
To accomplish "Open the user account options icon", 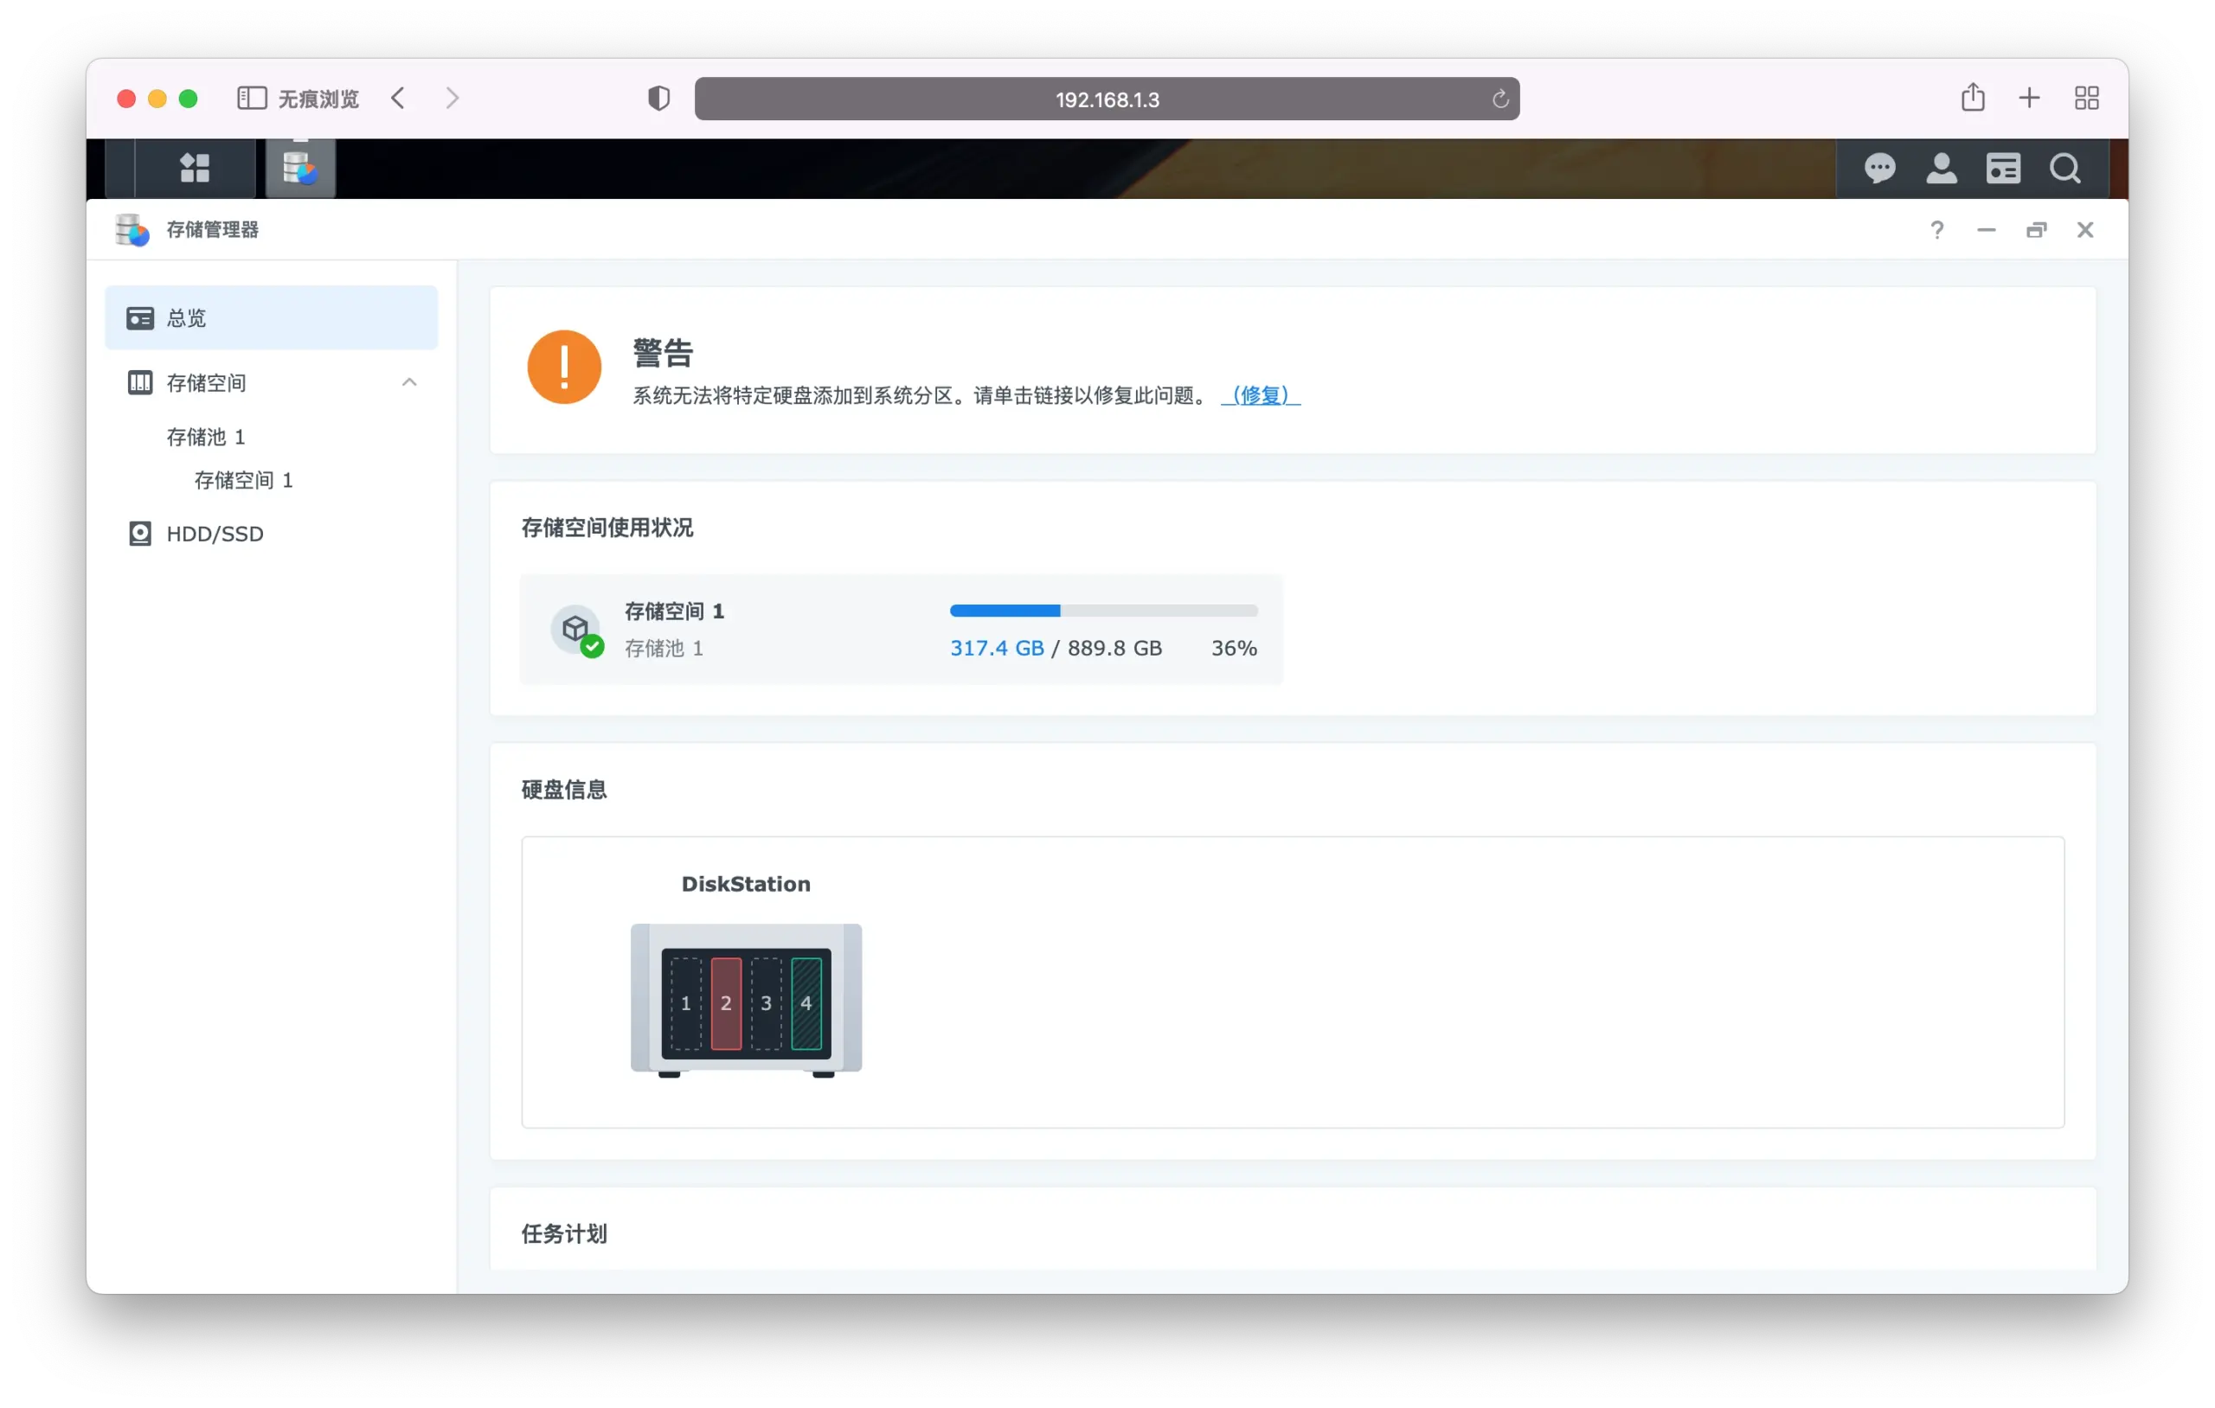I will pos(1941,169).
